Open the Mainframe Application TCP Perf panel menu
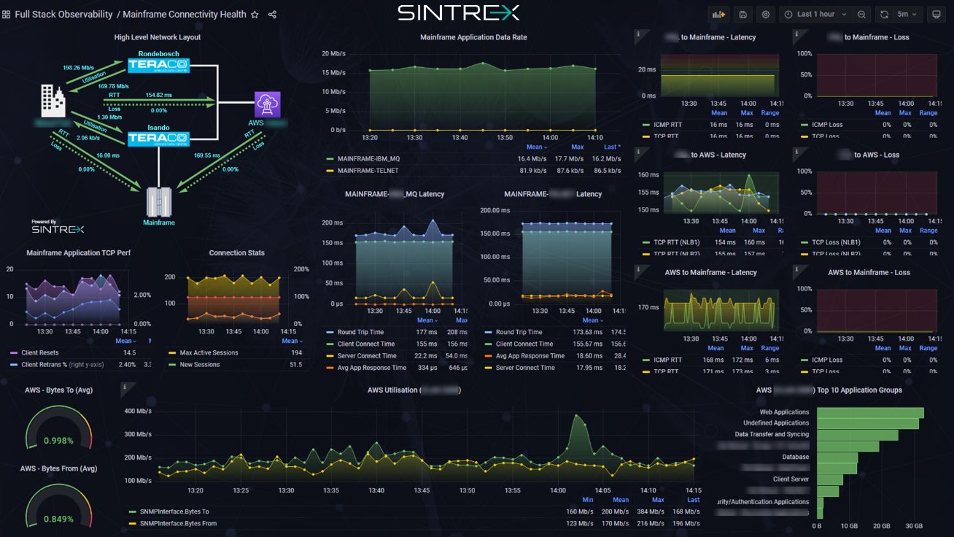 pyautogui.click(x=78, y=253)
